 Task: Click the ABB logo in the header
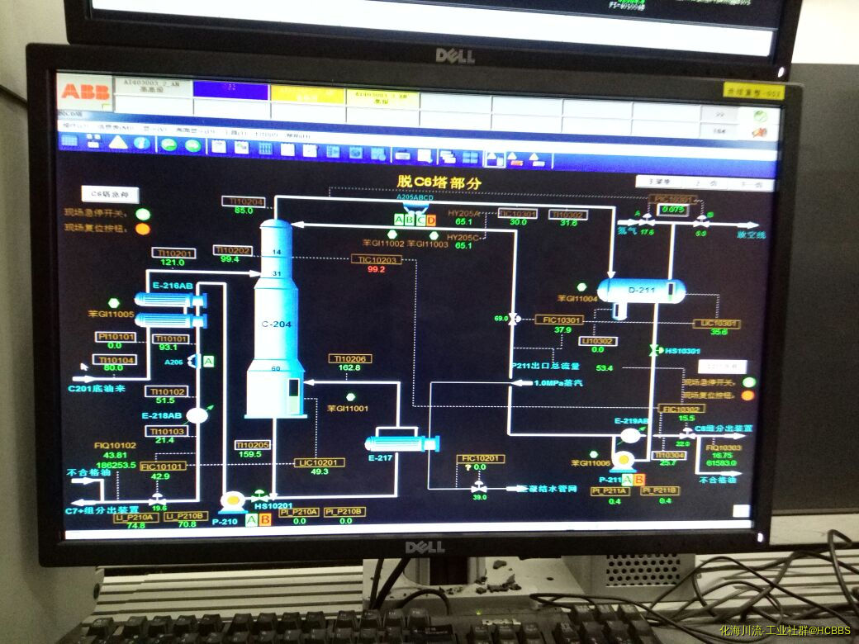pyautogui.click(x=85, y=92)
